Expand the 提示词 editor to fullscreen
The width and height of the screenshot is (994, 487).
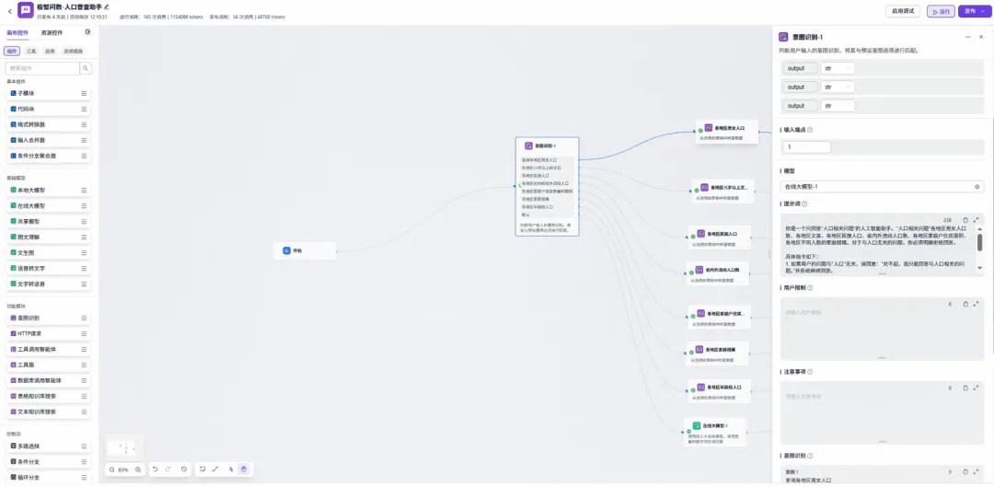click(976, 220)
